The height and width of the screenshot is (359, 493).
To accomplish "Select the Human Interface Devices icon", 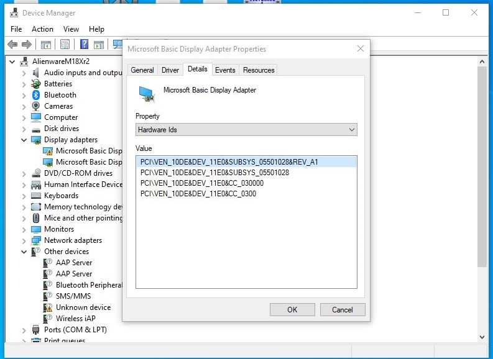I will 36,184.
